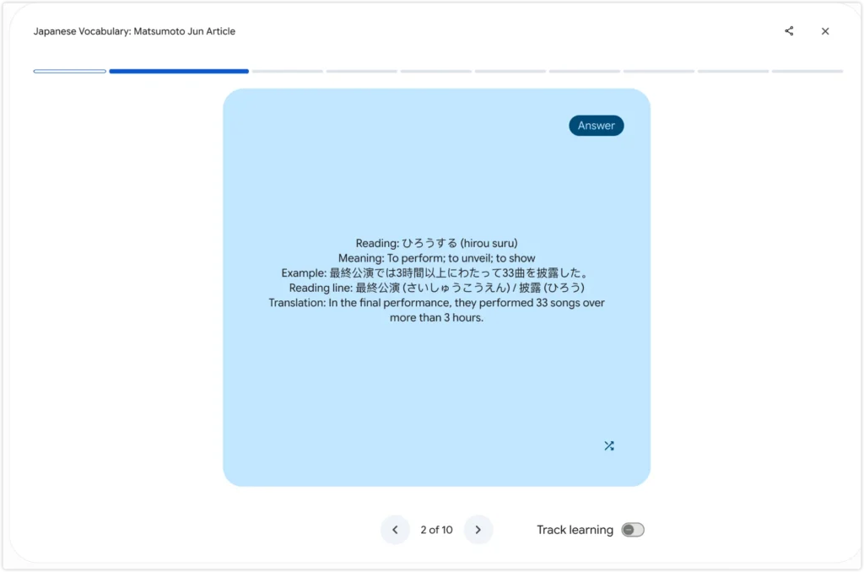Click the 'Reading: ひろうする (hirou suru)' line
This screenshot has height=572, width=864.
[436, 243]
